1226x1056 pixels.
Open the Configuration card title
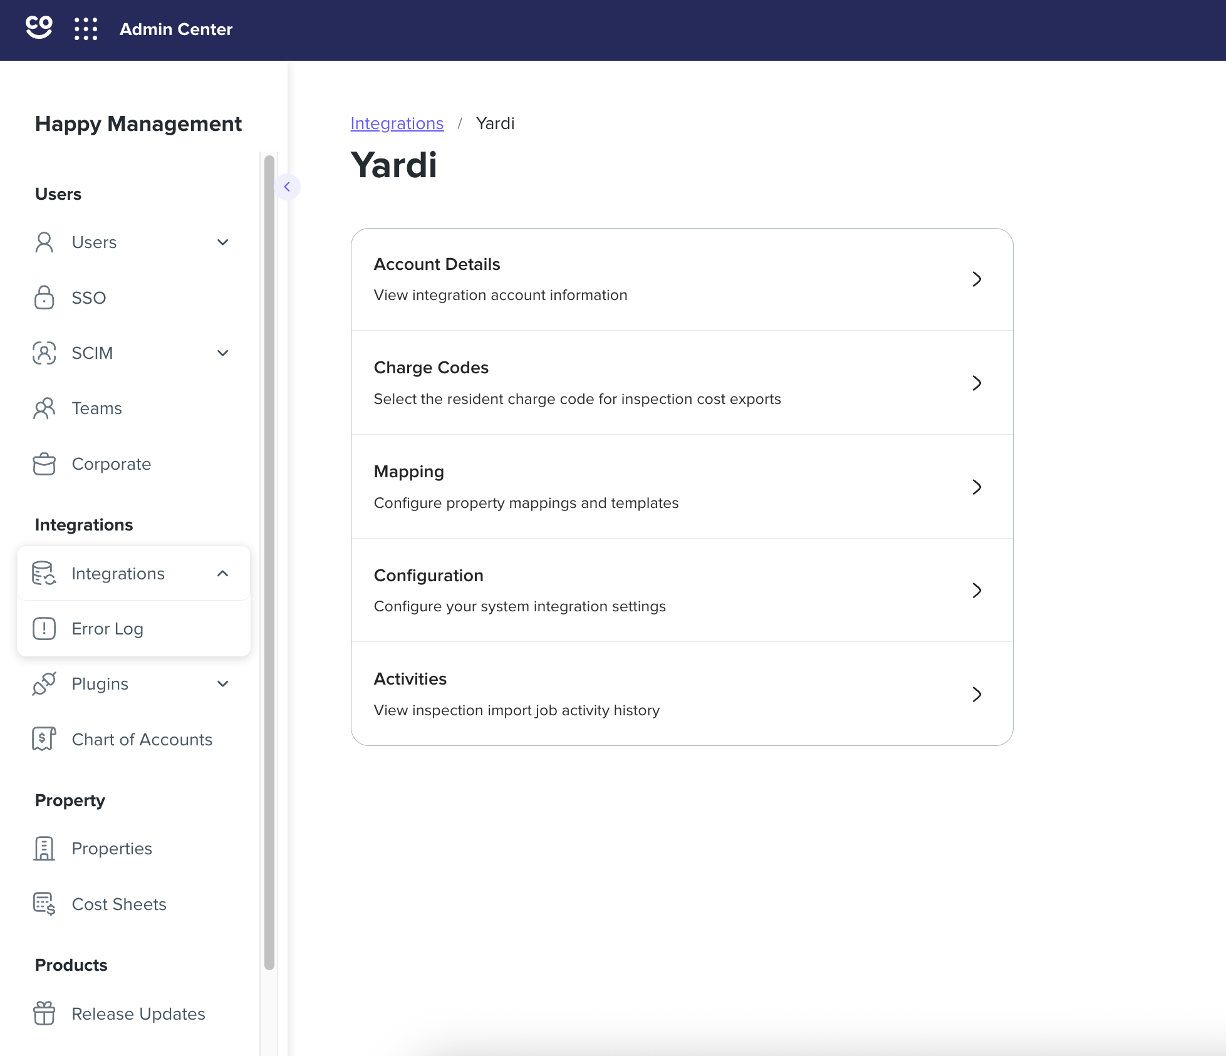tap(429, 576)
